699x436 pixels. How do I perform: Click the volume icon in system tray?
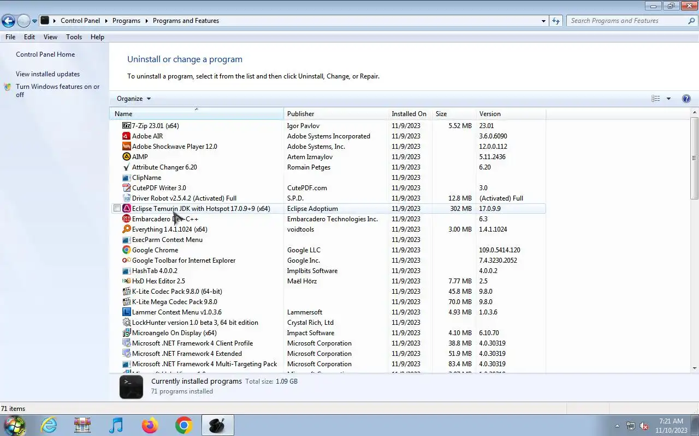[644, 426]
